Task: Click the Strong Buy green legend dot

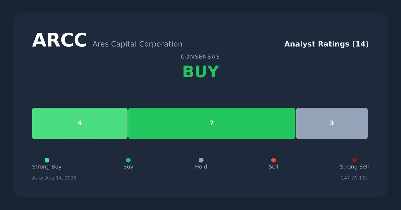Action: 47,160
